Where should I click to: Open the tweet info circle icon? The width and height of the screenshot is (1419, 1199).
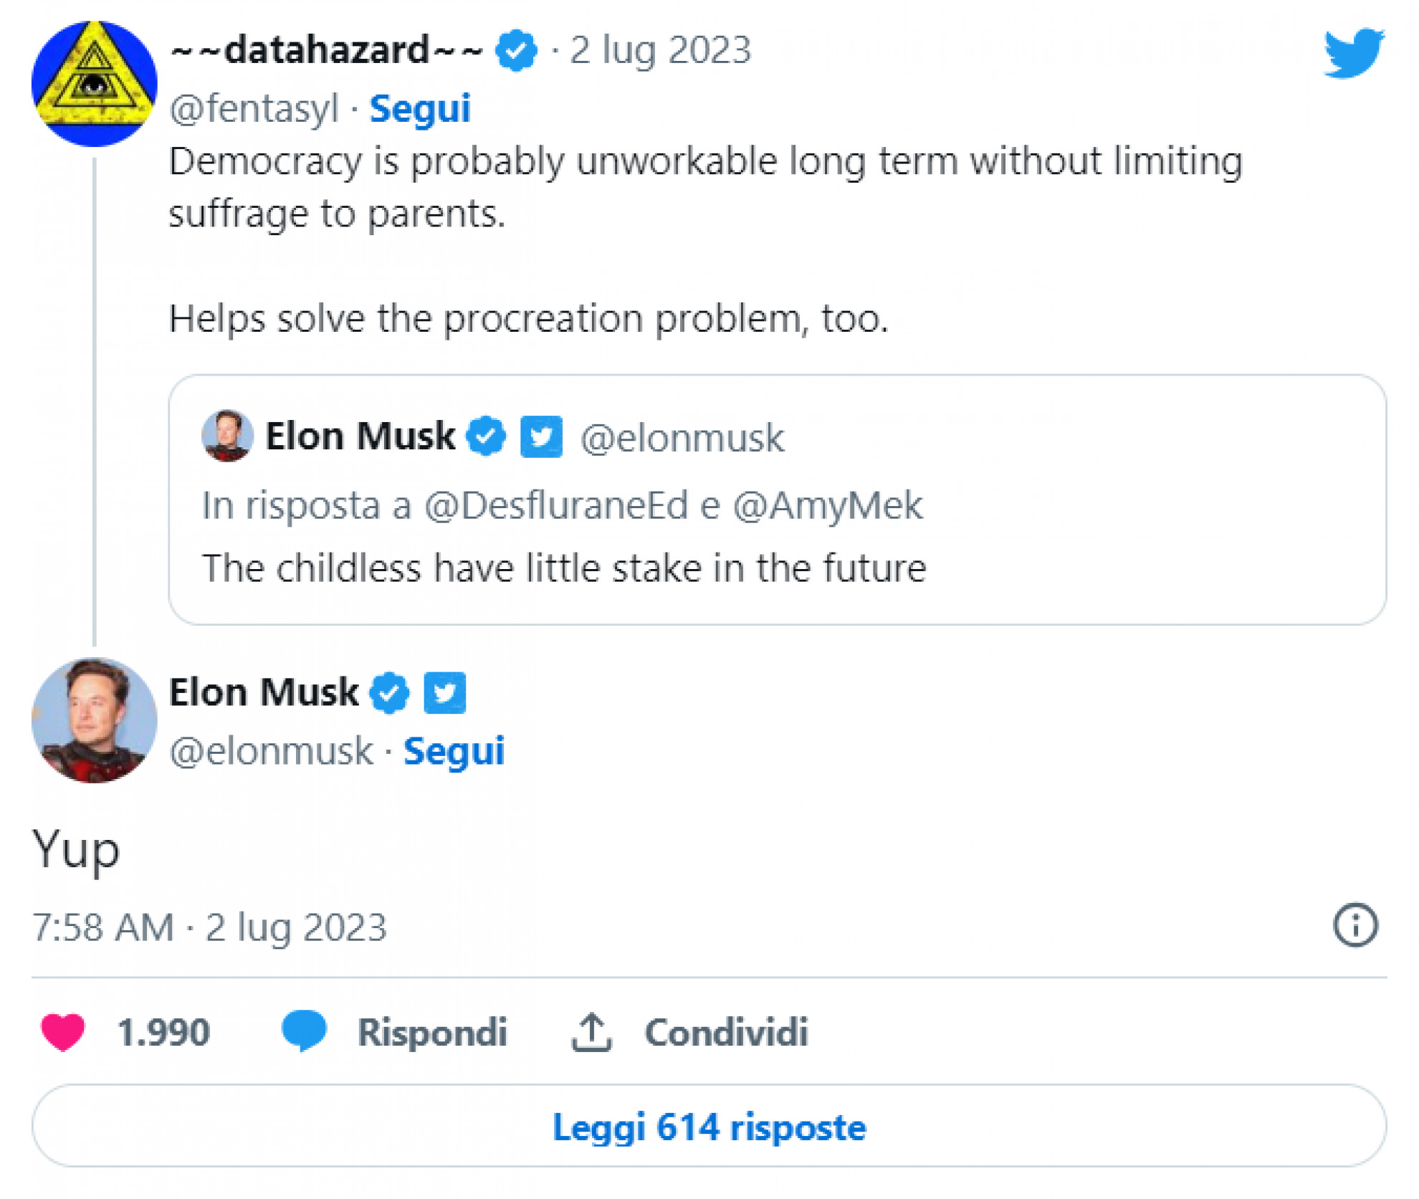click(1354, 925)
